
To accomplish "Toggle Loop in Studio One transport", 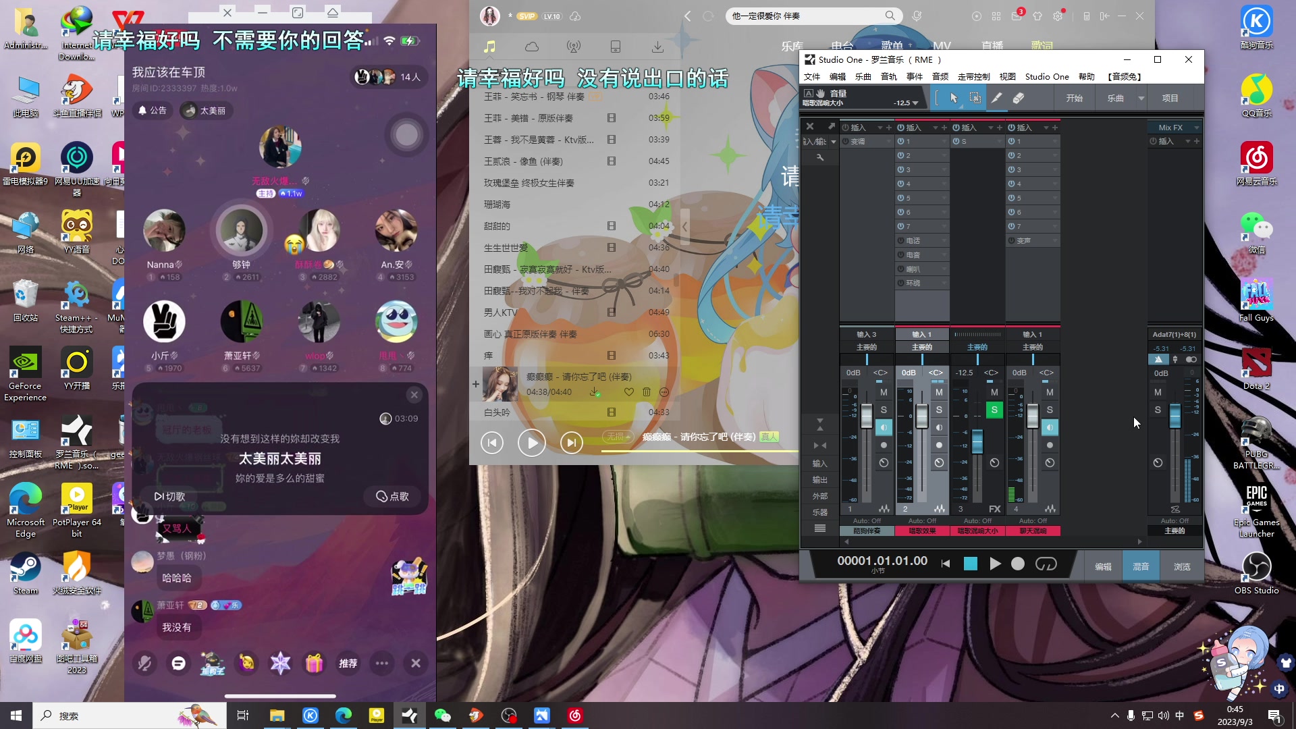I will (1046, 564).
